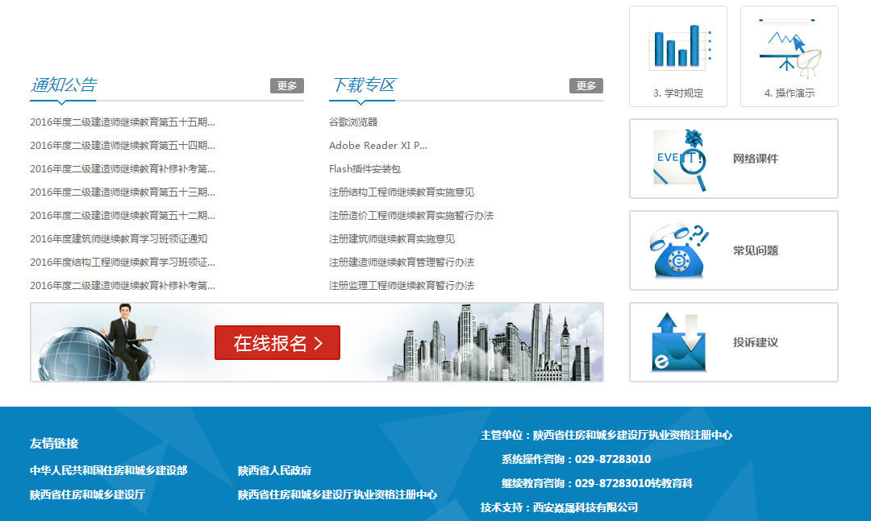The height and width of the screenshot is (521, 871).
Task: Open the 谷歌浏览器 download link
Action: tap(353, 122)
